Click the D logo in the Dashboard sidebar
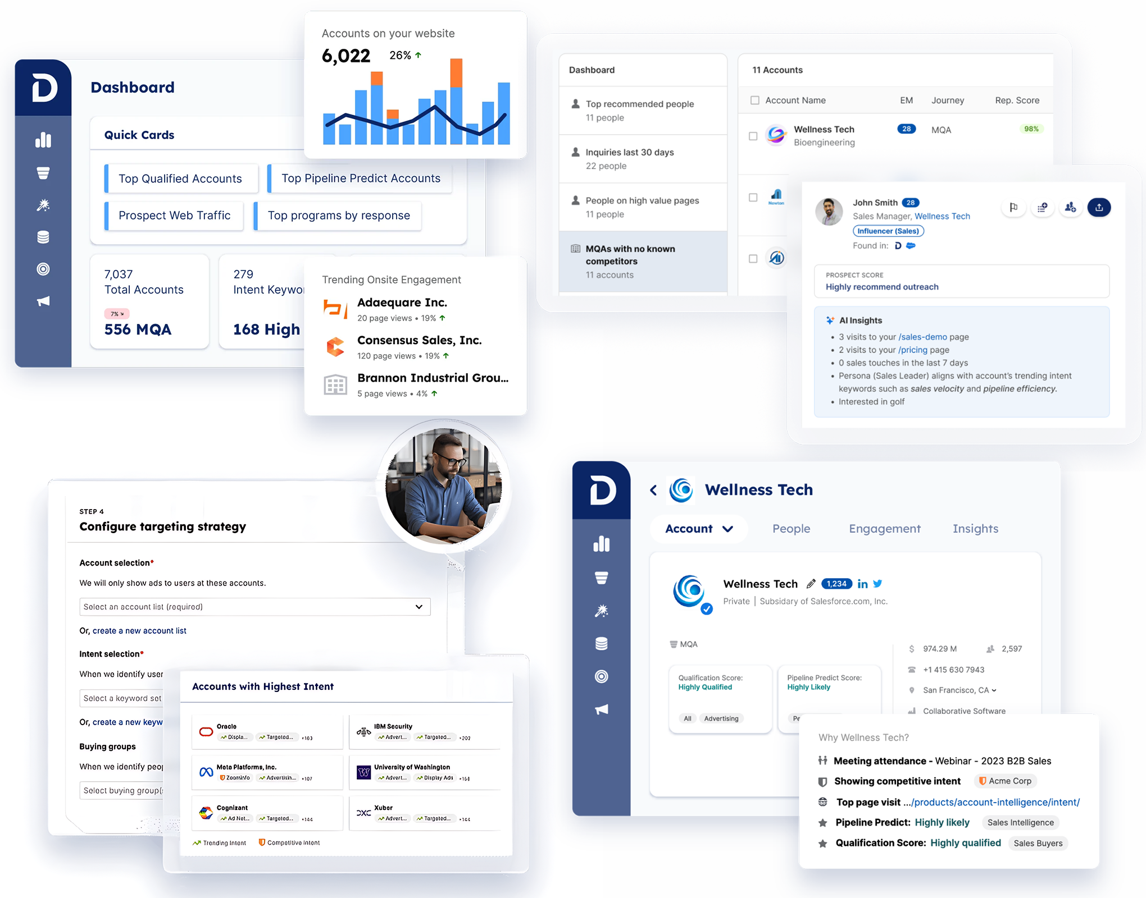Viewport: 1146px width, 898px height. [44, 88]
